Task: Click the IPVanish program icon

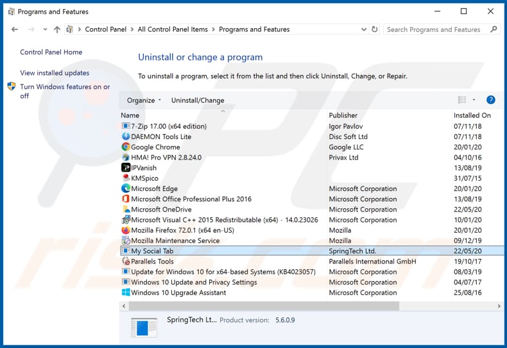Action: click(x=125, y=167)
